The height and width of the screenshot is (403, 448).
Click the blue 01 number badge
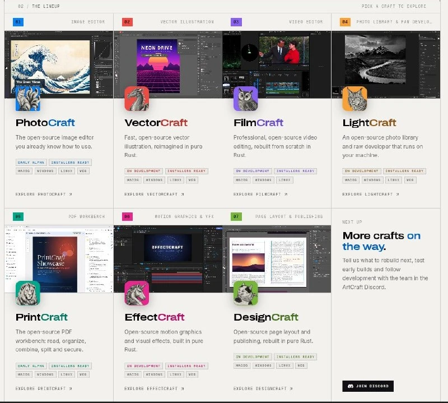point(18,22)
